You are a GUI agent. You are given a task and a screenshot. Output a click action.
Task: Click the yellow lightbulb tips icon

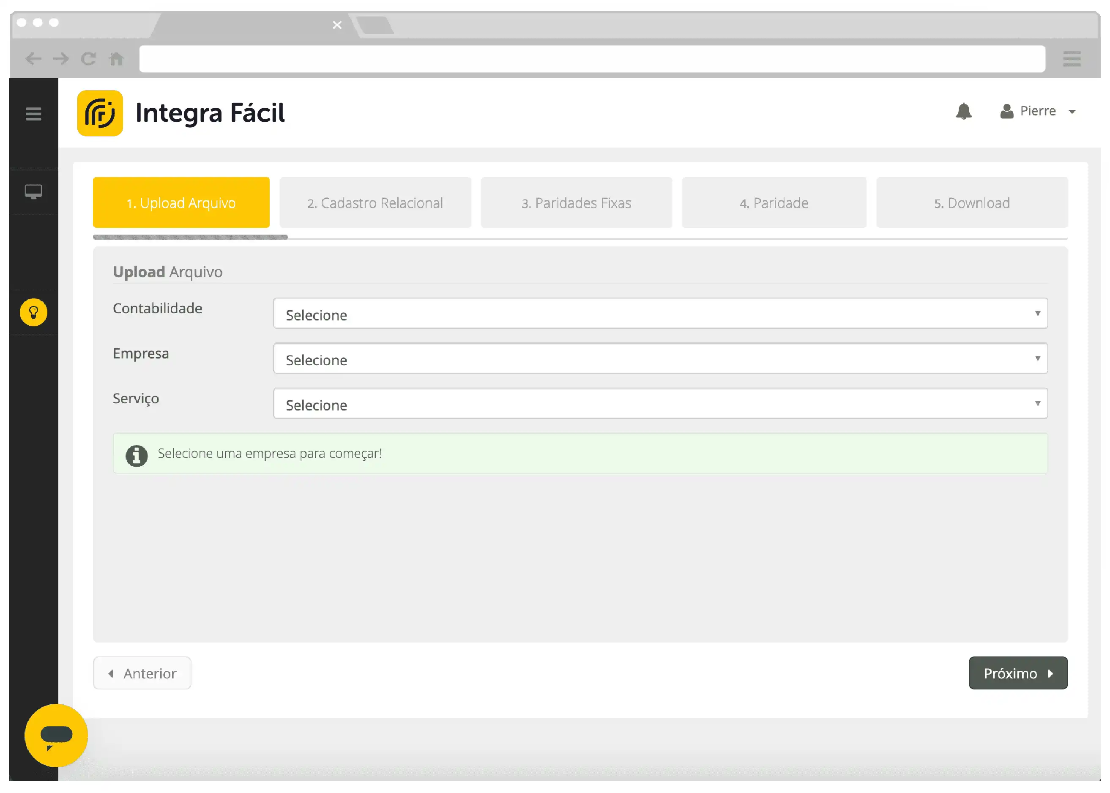pyautogui.click(x=33, y=312)
